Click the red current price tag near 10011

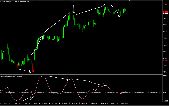click(165, 12)
